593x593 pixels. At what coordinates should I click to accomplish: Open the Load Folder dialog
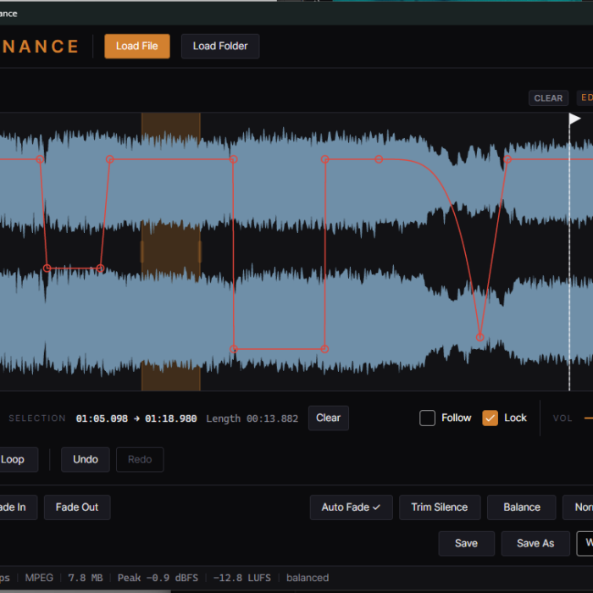coord(220,46)
